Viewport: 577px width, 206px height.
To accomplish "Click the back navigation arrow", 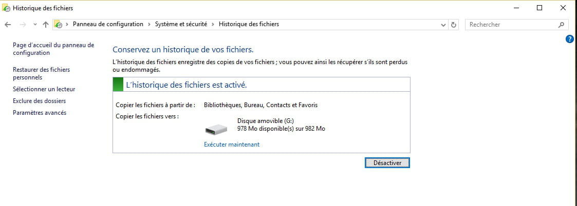I will click(8, 25).
